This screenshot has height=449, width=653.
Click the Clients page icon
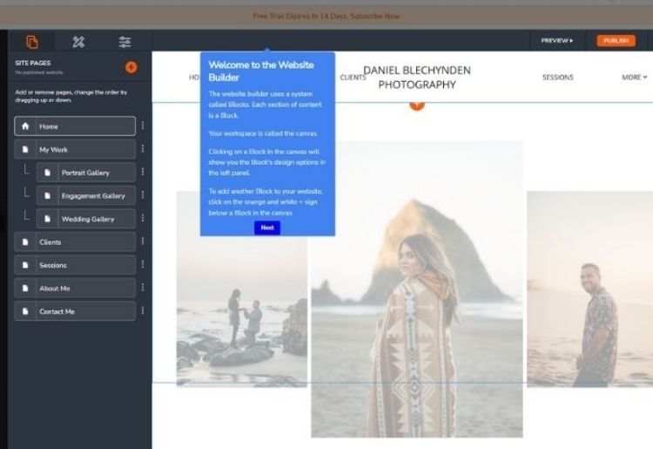tap(25, 242)
